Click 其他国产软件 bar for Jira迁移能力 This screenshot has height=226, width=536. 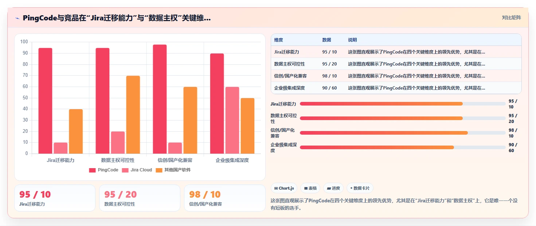[x=76, y=131]
